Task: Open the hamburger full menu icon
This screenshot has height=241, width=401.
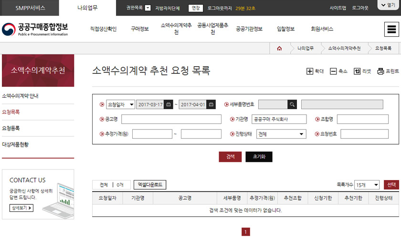Action: (x=391, y=29)
